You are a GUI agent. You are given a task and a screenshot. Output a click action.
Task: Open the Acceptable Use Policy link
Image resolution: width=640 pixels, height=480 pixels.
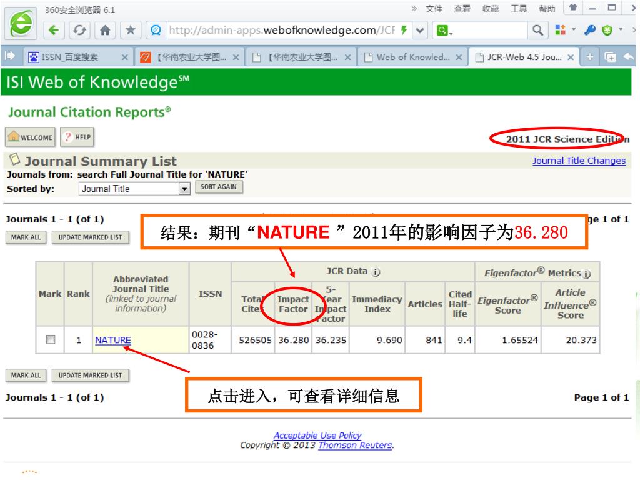(x=317, y=436)
